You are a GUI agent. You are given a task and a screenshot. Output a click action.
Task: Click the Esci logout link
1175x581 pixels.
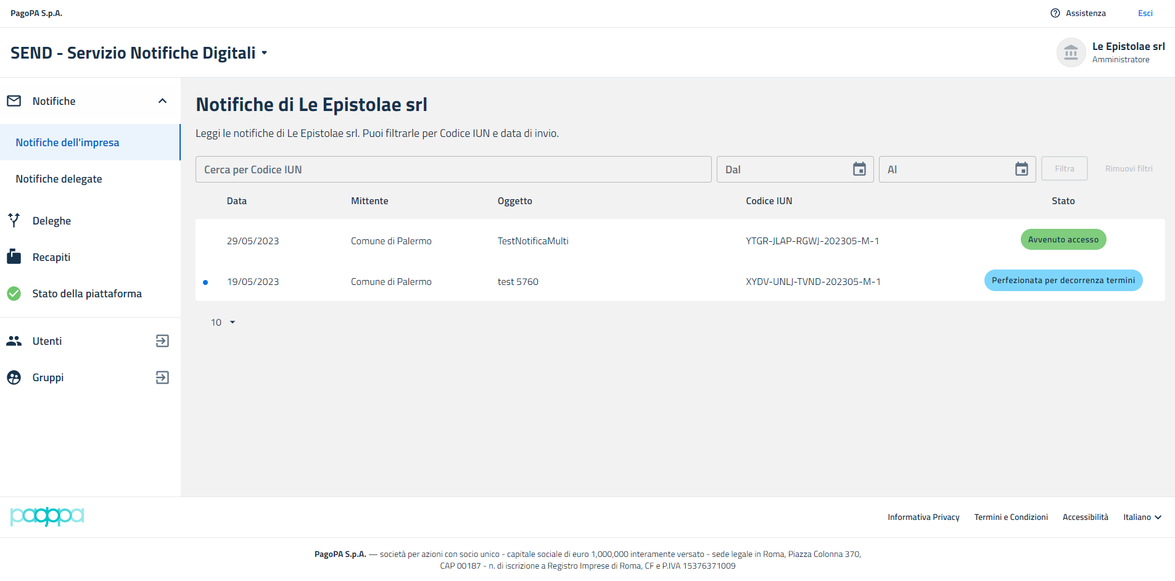pos(1145,13)
